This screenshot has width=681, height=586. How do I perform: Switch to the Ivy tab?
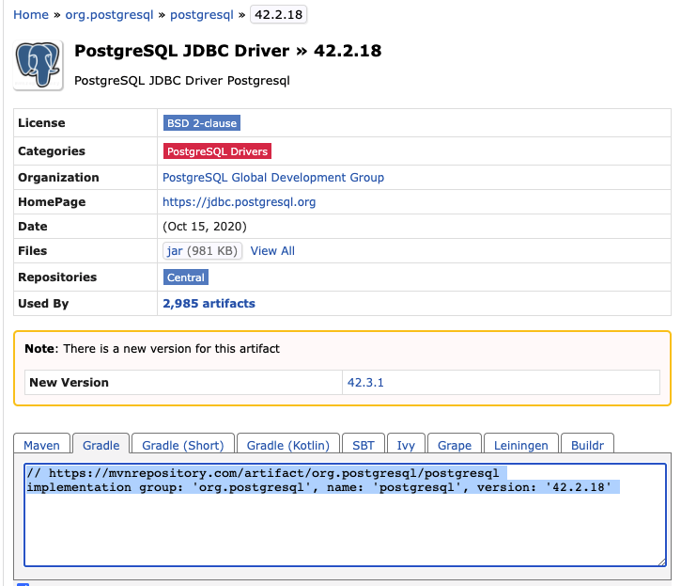406,445
